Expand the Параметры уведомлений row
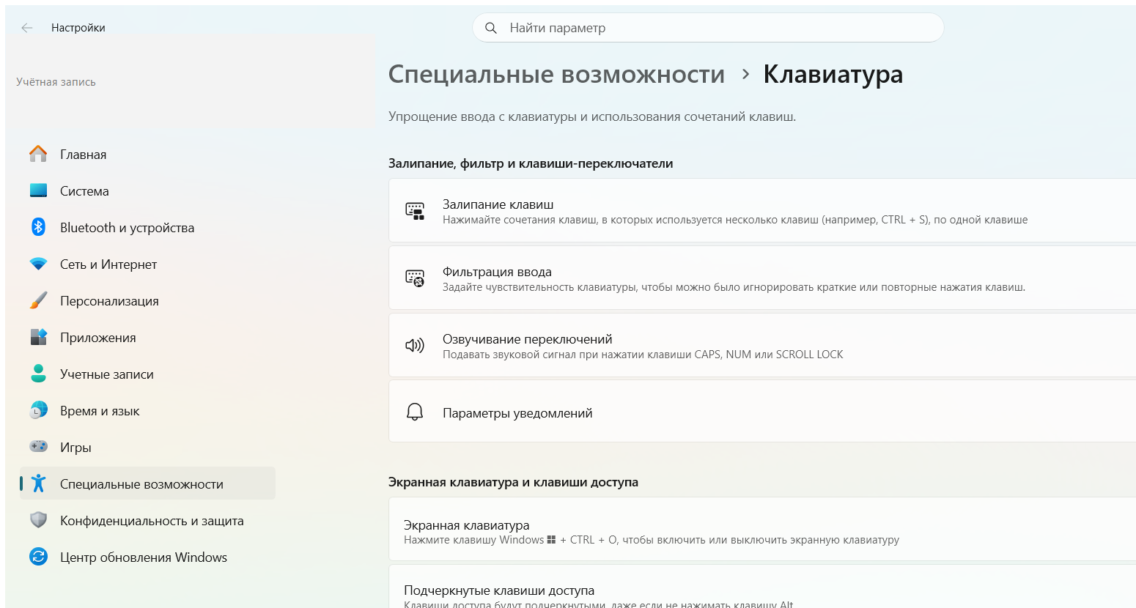Image resolution: width=1136 pixels, height=608 pixels. tap(762, 412)
